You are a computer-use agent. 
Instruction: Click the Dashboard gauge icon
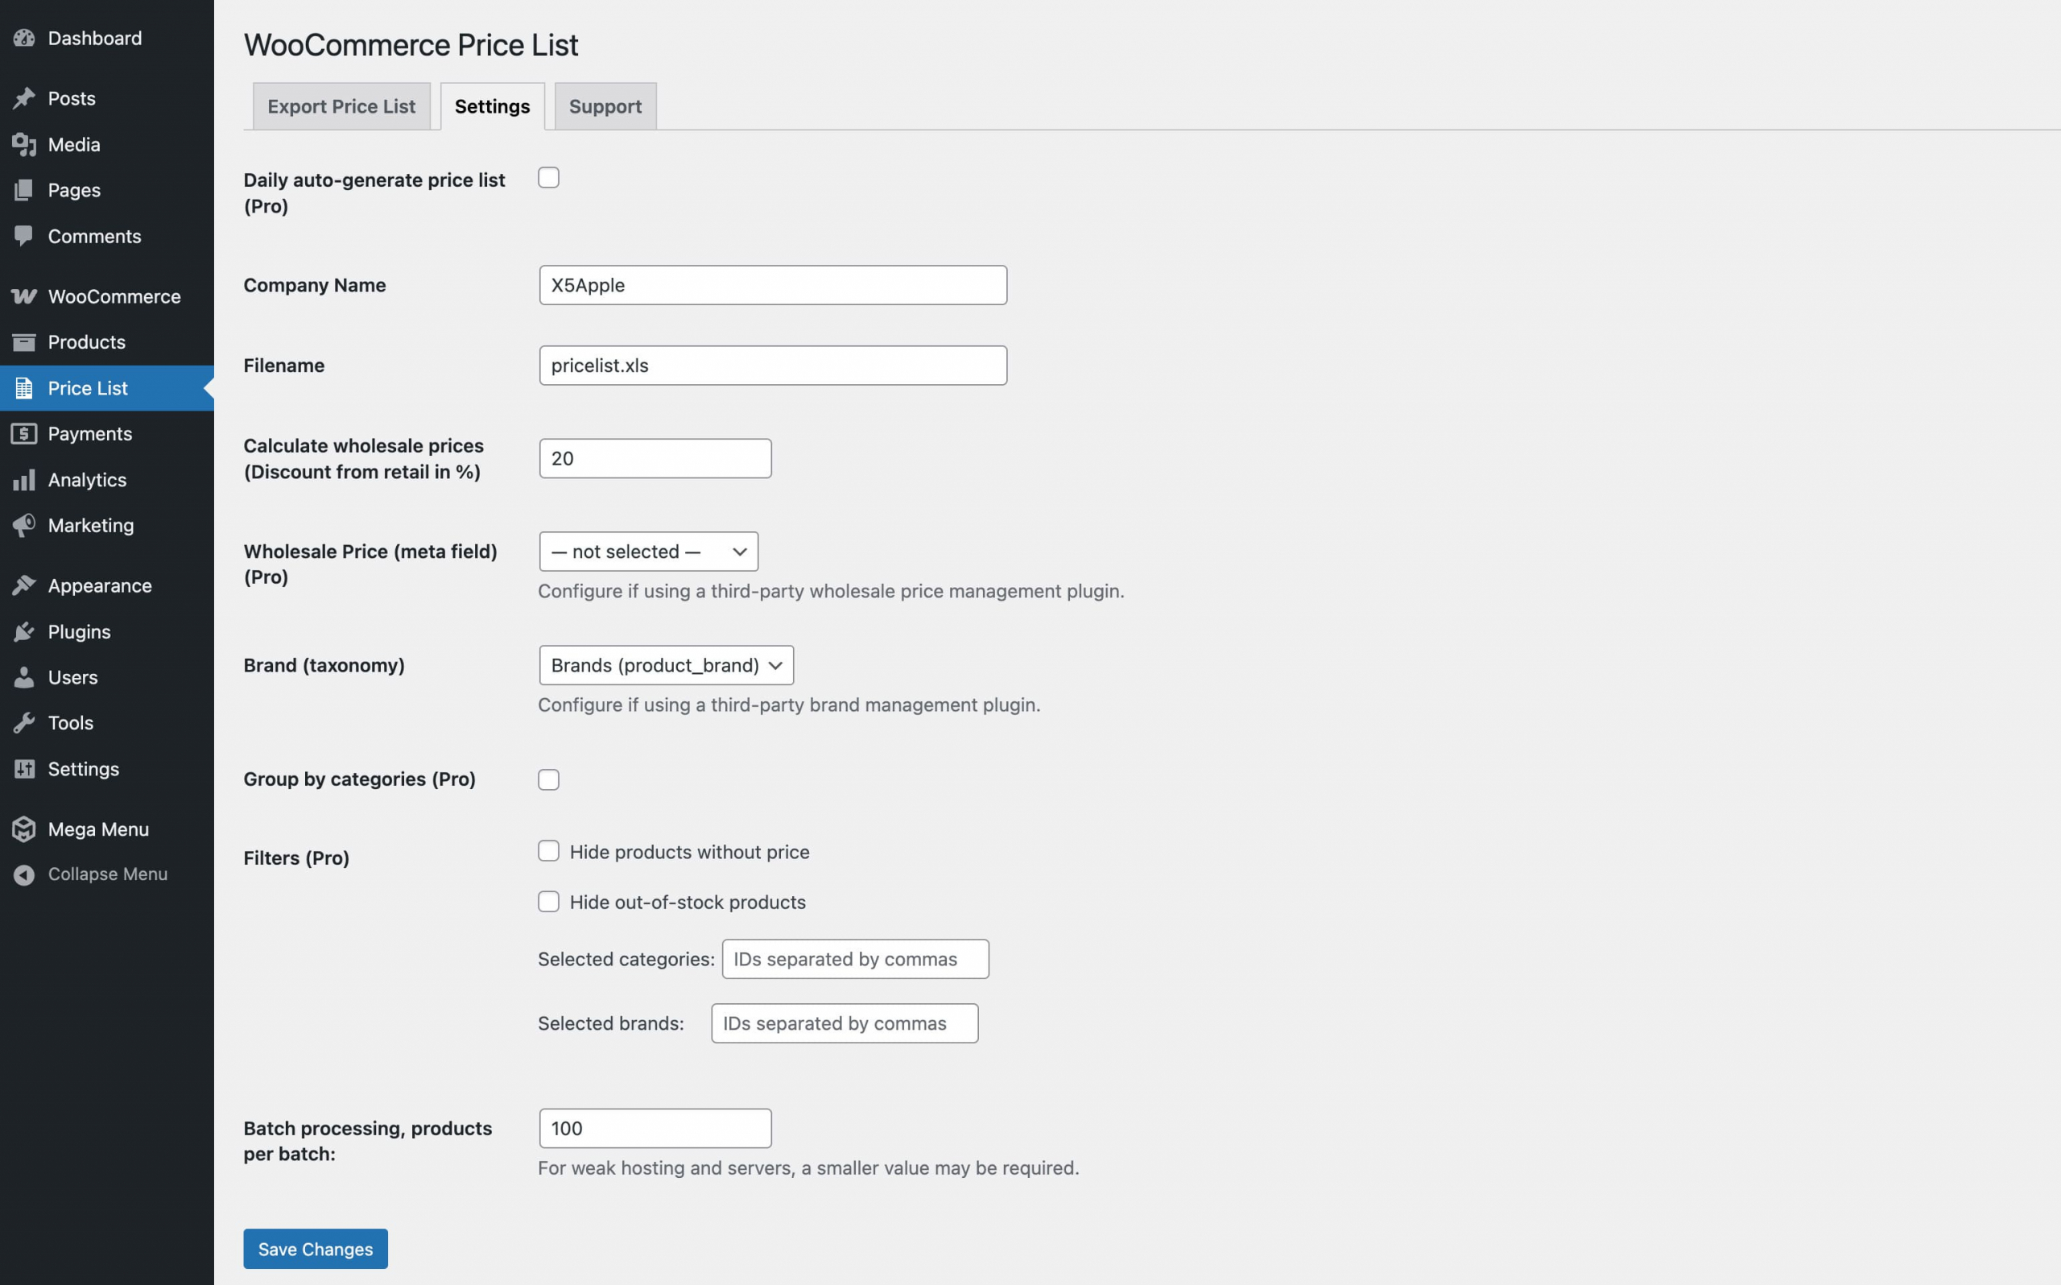[24, 39]
